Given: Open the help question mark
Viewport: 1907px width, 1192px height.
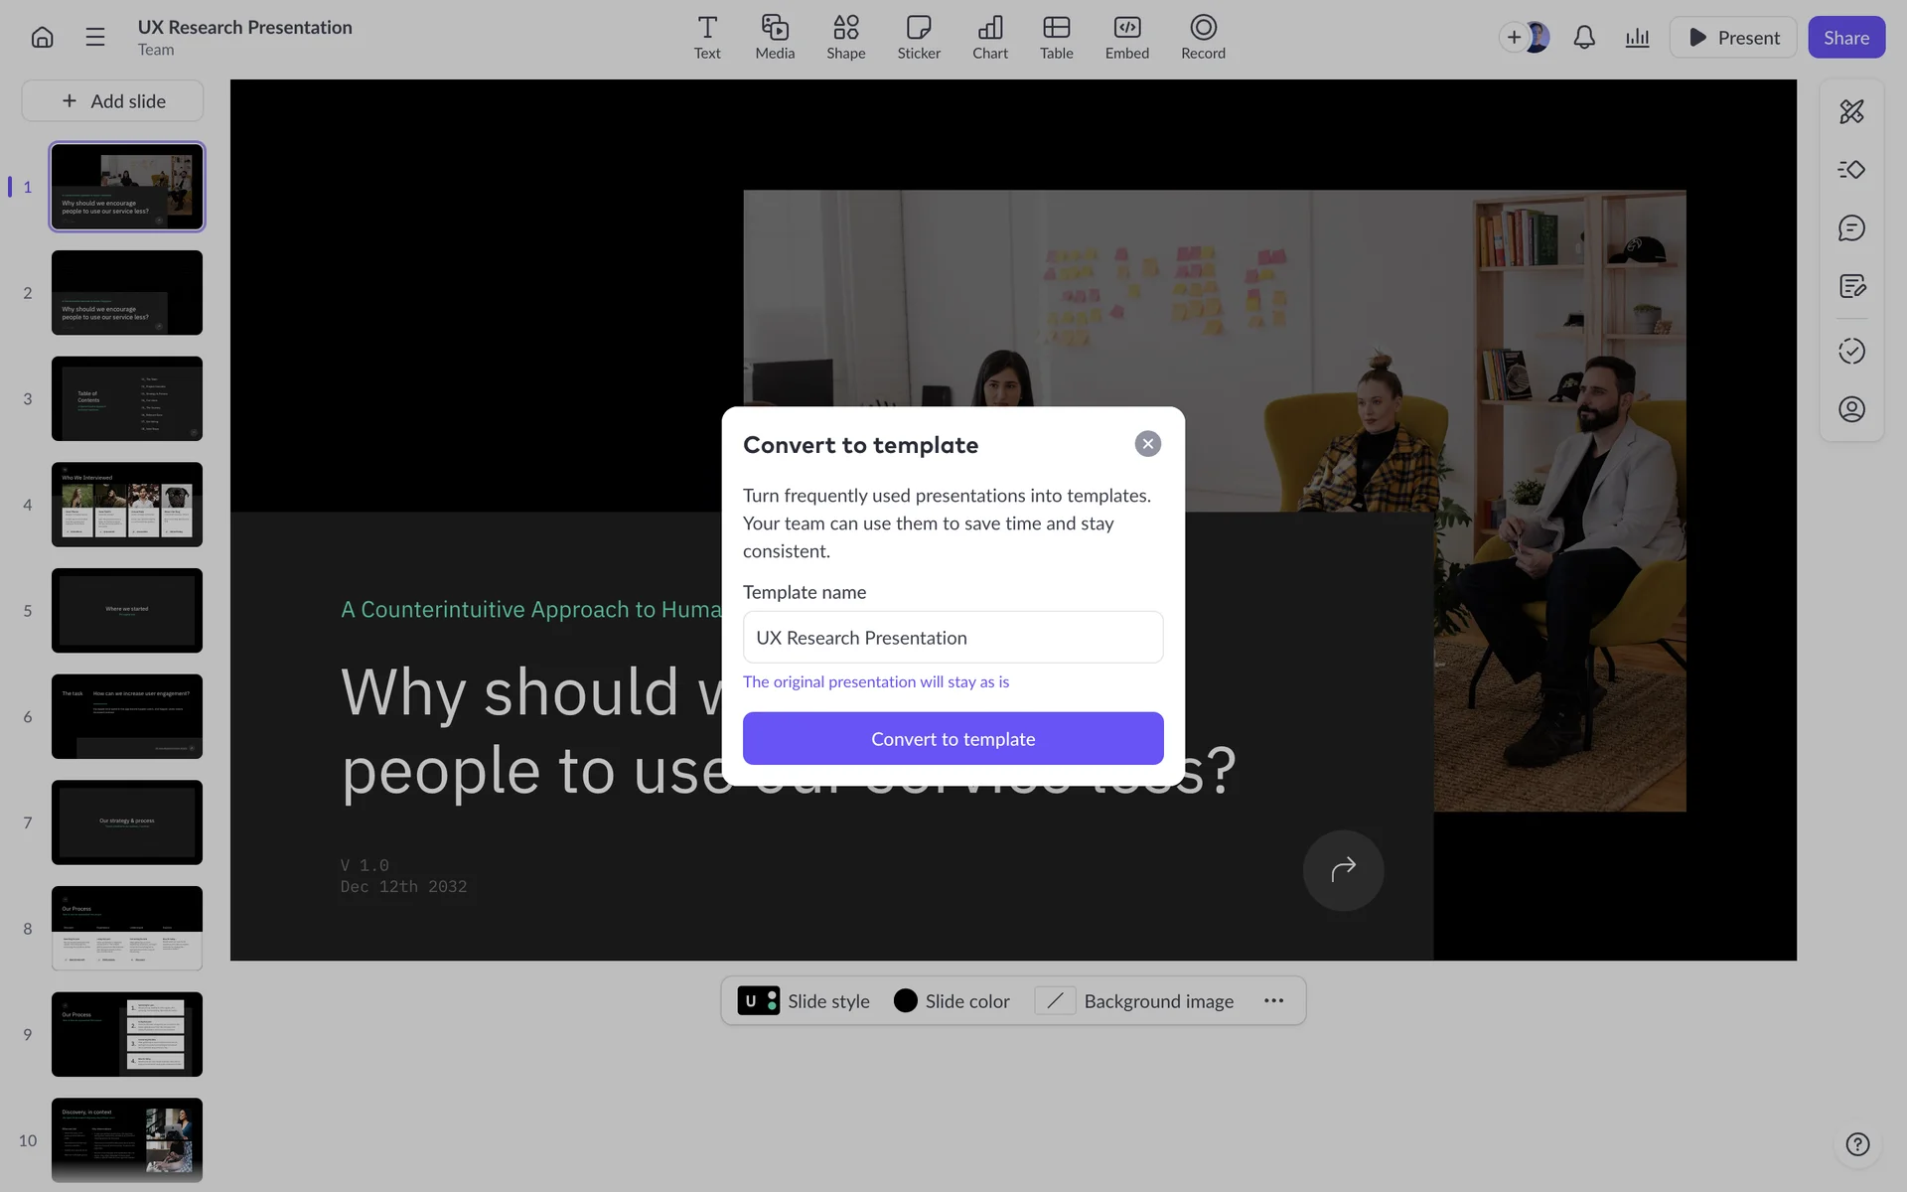Looking at the screenshot, I should [x=1857, y=1144].
